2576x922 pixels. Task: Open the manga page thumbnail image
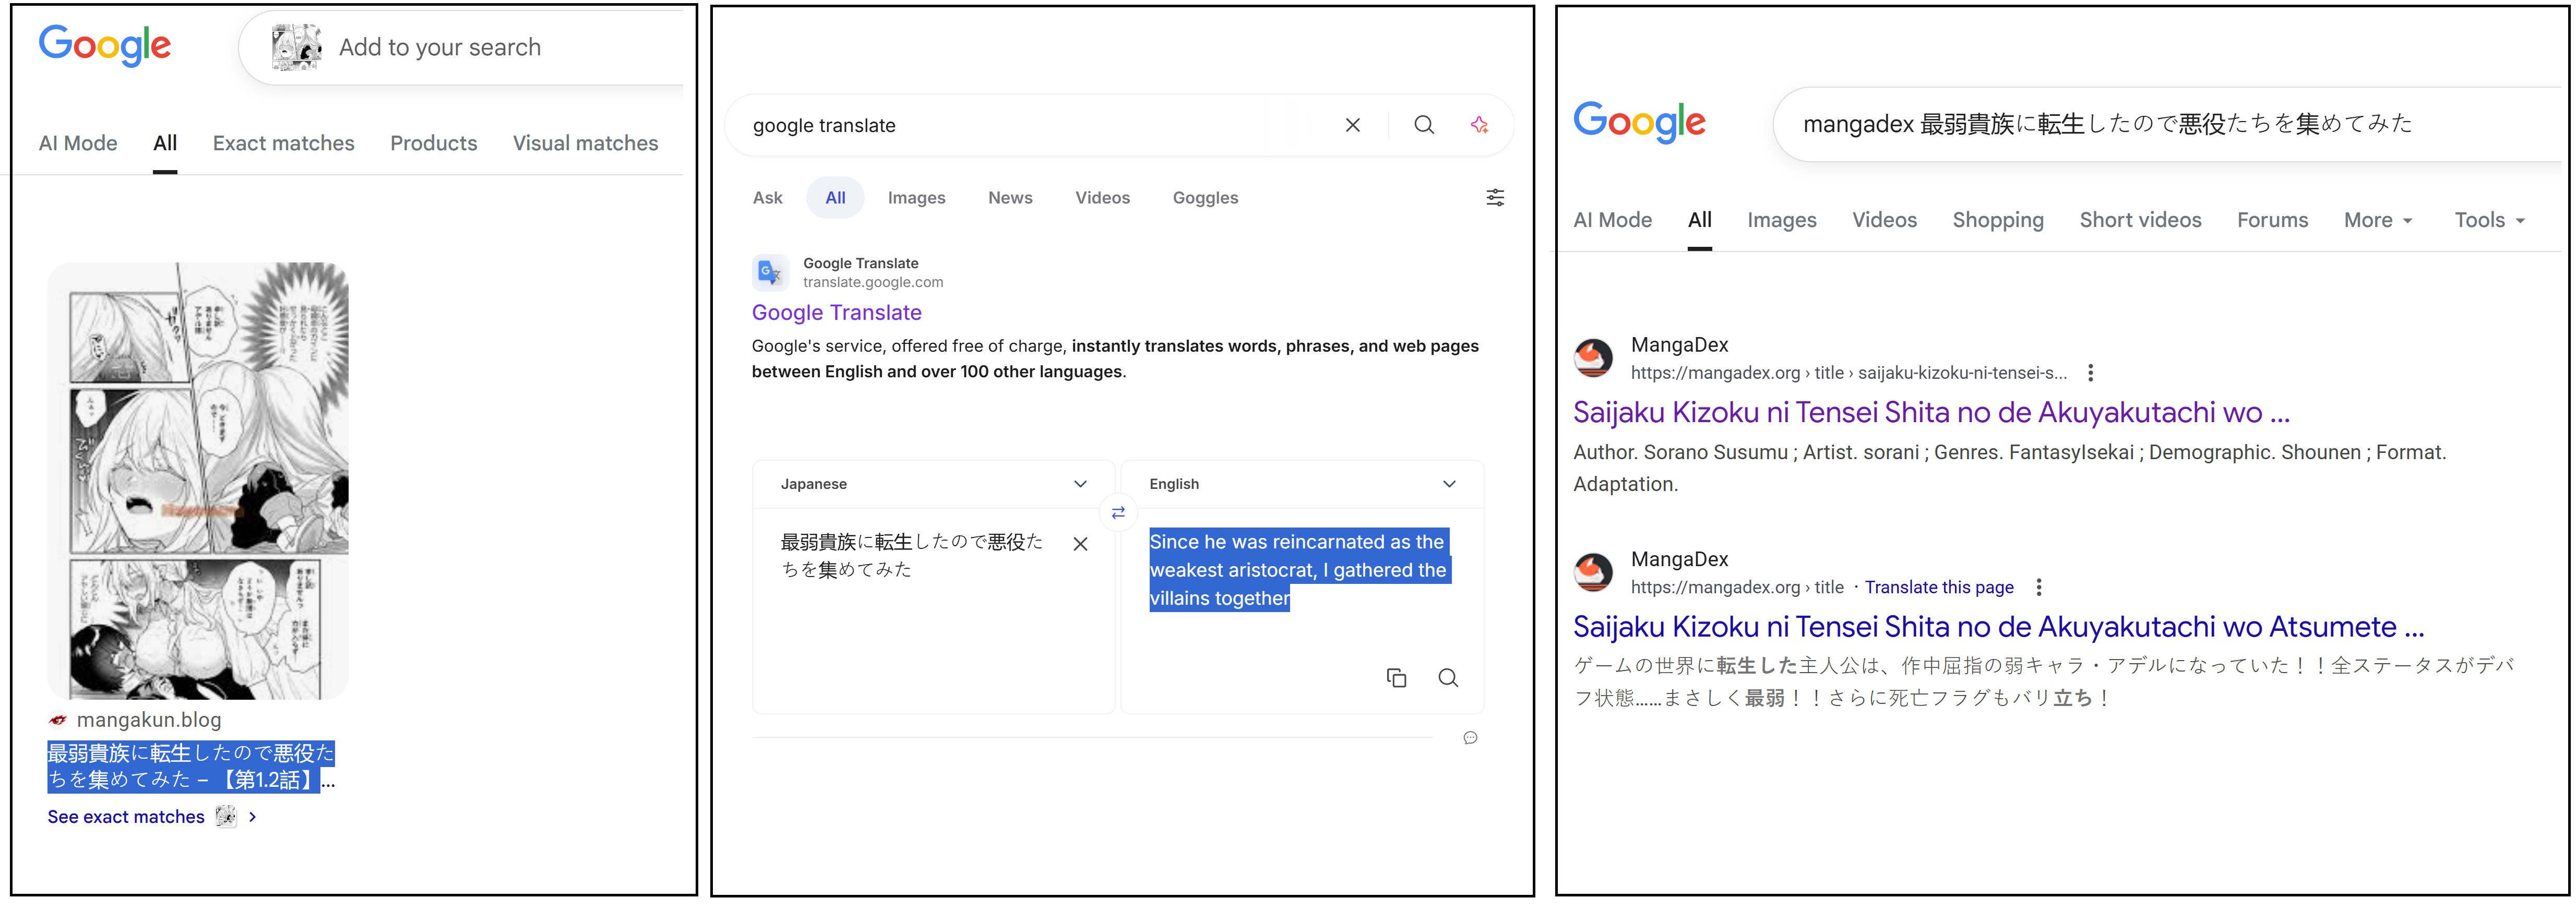coord(198,480)
